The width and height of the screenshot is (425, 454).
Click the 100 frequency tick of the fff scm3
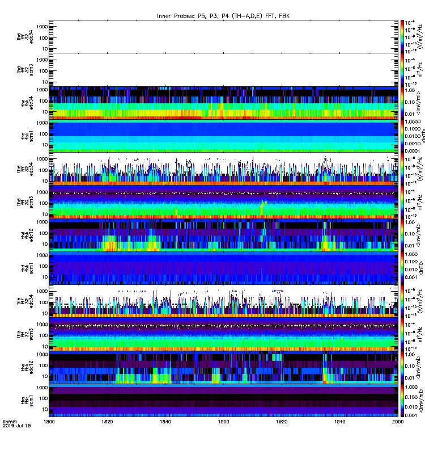pos(44,335)
